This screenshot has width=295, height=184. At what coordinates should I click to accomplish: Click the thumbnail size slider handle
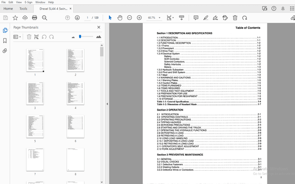80,37
